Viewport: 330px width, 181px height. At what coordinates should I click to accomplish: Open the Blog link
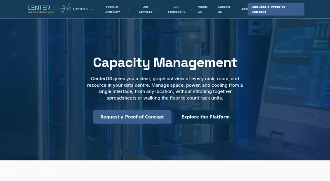(x=244, y=9)
